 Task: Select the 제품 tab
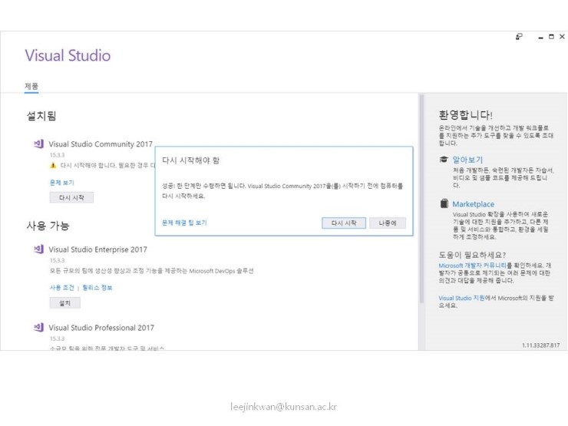pos(31,86)
